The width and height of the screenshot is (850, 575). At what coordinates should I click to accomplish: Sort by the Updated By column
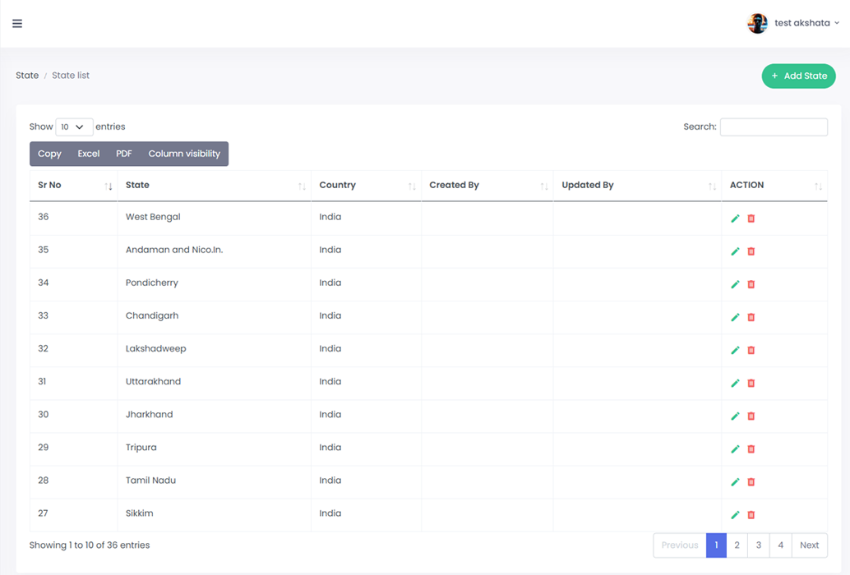638,185
